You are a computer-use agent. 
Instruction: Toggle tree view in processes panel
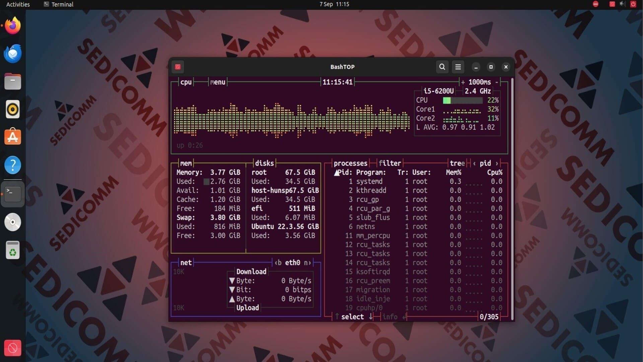coord(457,163)
